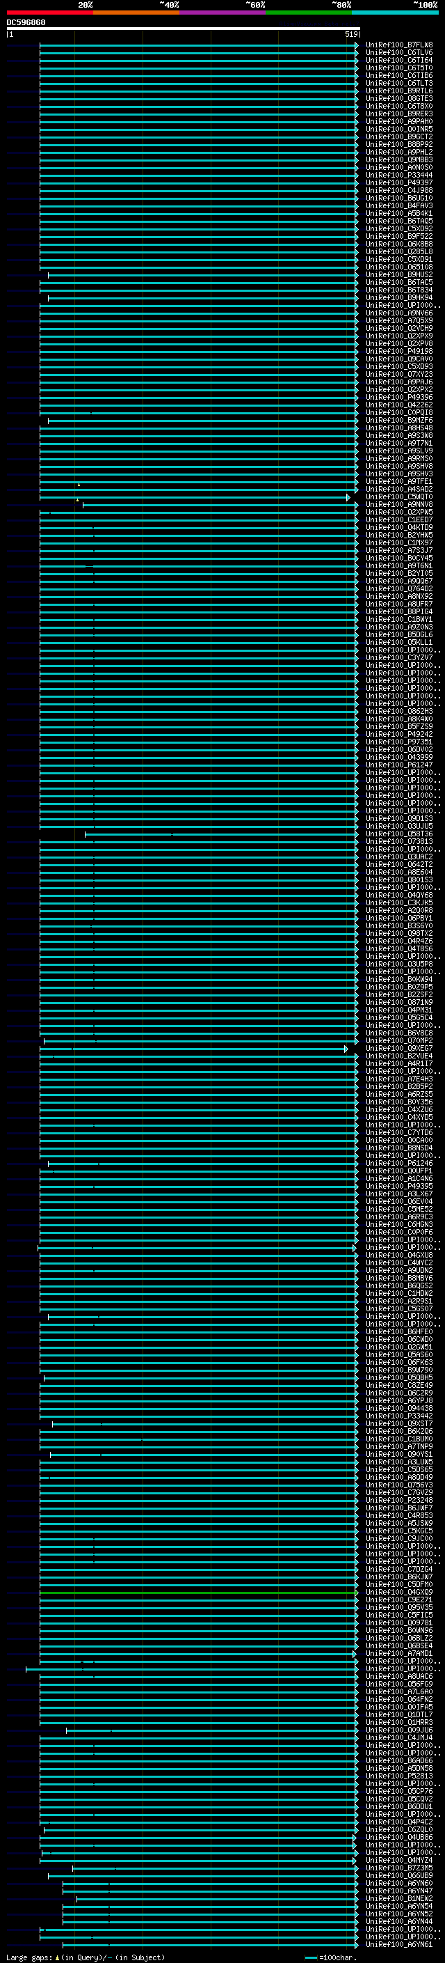Select hit UniRef100_B6DDU1
The height and width of the screenshot is (1963, 445).
click(399, 1807)
